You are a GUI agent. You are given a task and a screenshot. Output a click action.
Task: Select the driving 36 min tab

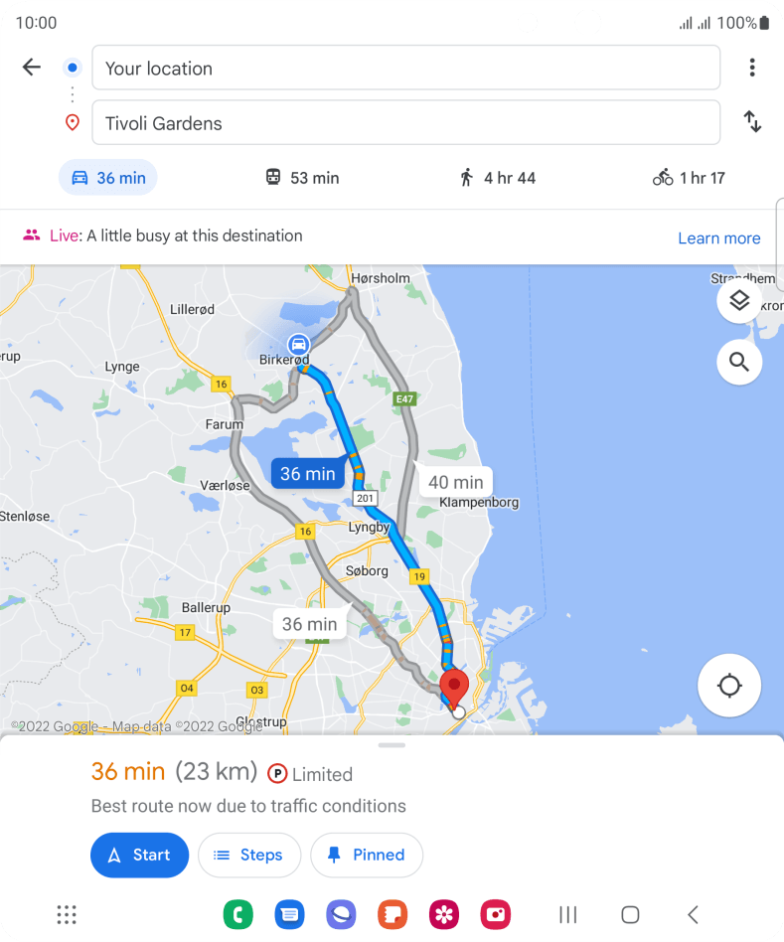(x=108, y=178)
